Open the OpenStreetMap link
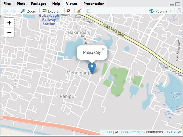 [131, 132]
